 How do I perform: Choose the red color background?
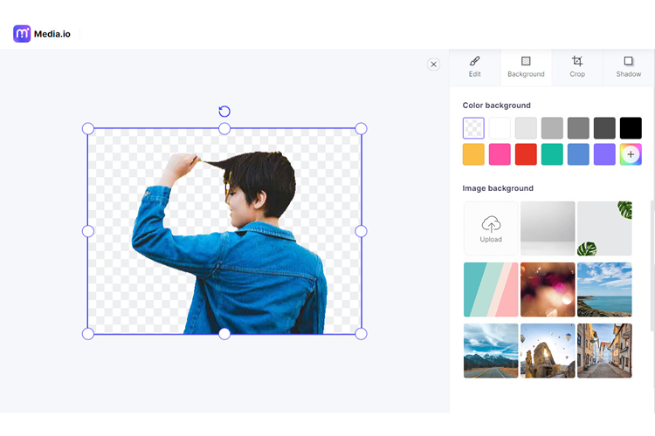[526, 154]
